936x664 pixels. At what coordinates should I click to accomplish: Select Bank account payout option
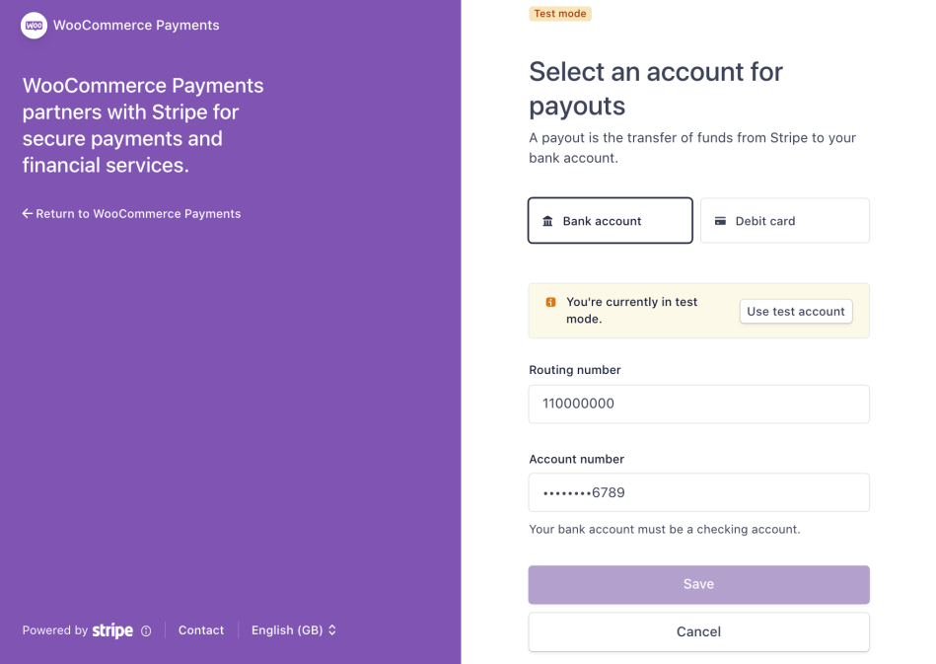(x=610, y=221)
